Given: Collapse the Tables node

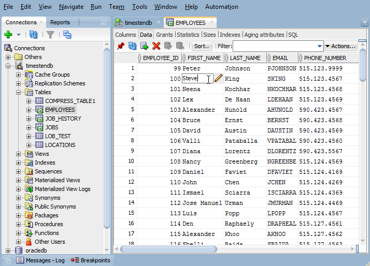Looking at the screenshot, I should click(x=18, y=92).
